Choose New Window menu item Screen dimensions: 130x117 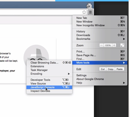coord(100,21)
